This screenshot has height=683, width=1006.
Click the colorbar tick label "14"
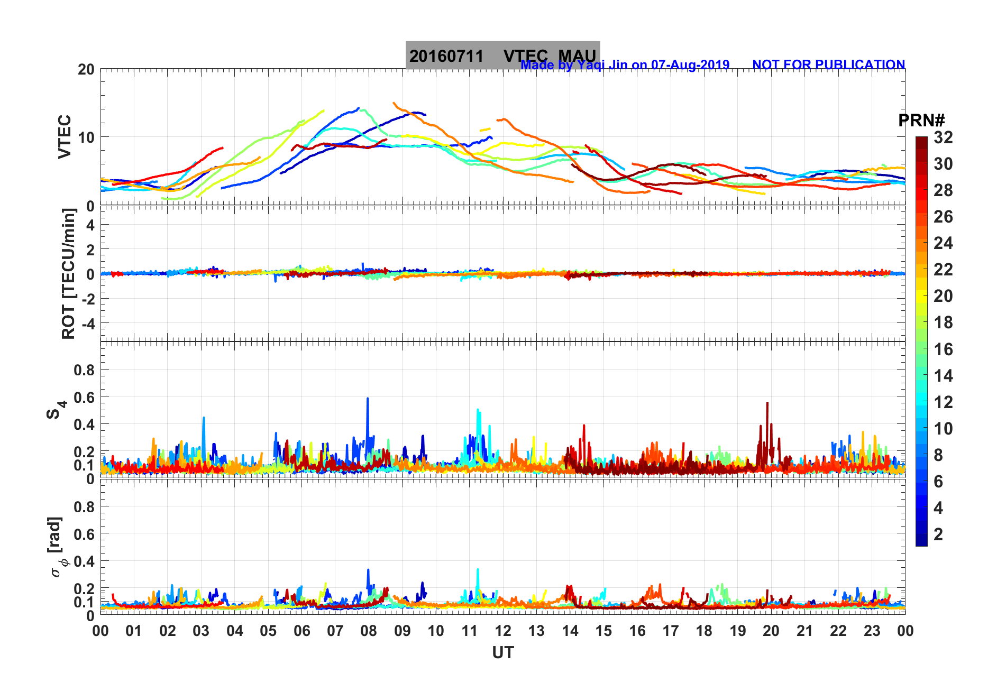coord(943,376)
